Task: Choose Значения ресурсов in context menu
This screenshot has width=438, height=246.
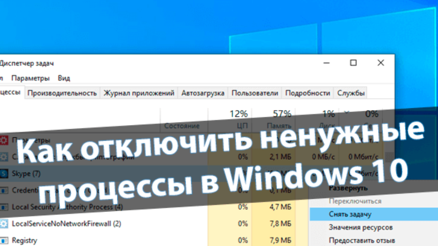Action: pos(361,227)
